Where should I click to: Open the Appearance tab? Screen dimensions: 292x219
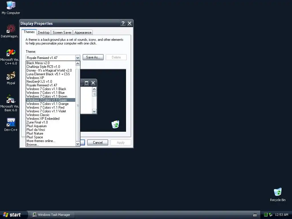(x=83, y=33)
